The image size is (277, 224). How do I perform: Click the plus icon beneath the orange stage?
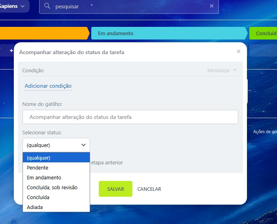(x=11, y=51)
